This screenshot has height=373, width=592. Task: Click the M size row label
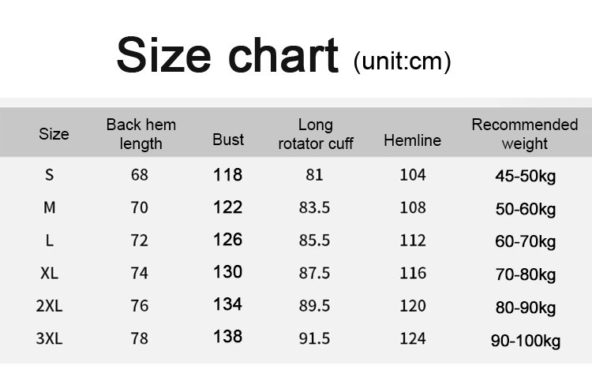click(51, 208)
